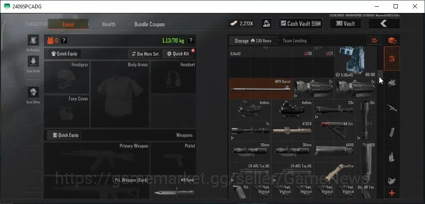Select the MPX Barrel item
425x204 pixels.
pyautogui.click(x=260, y=89)
